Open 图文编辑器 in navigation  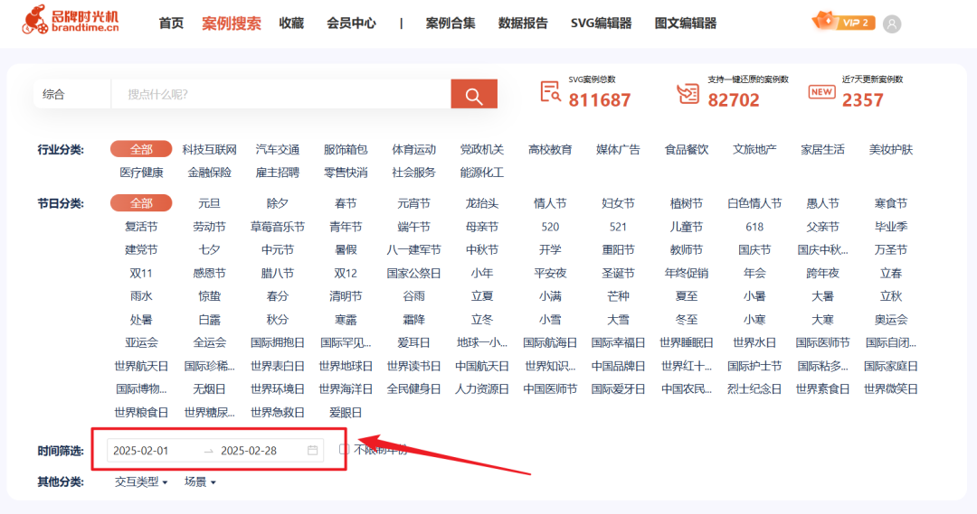(x=686, y=23)
